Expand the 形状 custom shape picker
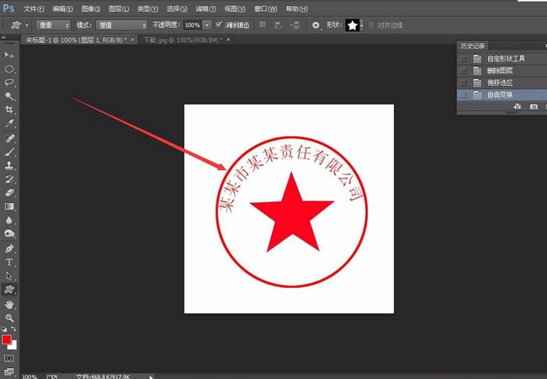The height and width of the screenshot is (379, 547). pyautogui.click(x=362, y=25)
